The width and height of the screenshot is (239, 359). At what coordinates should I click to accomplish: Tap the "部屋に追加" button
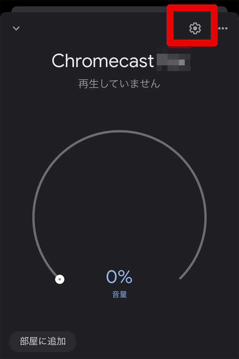click(43, 341)
